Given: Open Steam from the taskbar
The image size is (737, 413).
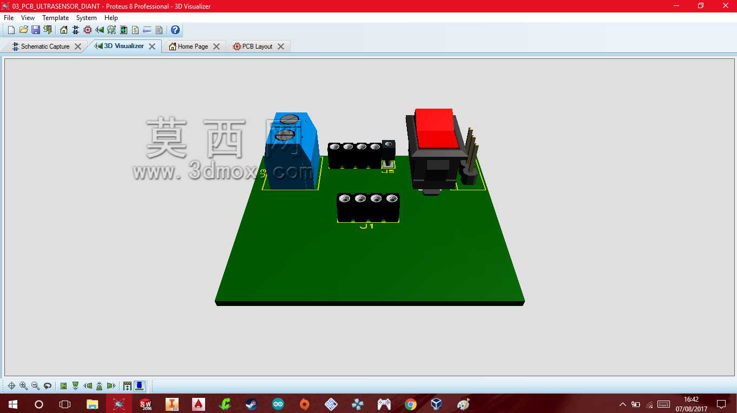Looking at the screenshot, I should coord(252,404).
